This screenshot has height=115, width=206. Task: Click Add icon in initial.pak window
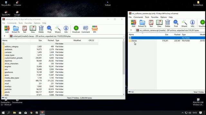[7, 29]
